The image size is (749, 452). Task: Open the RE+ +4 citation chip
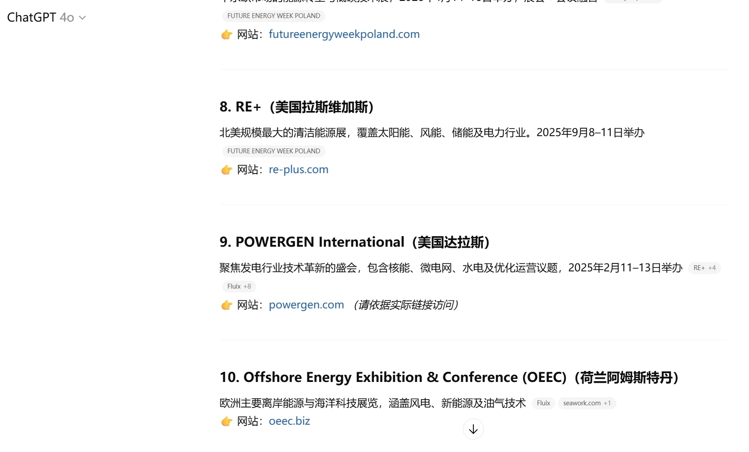705,268
